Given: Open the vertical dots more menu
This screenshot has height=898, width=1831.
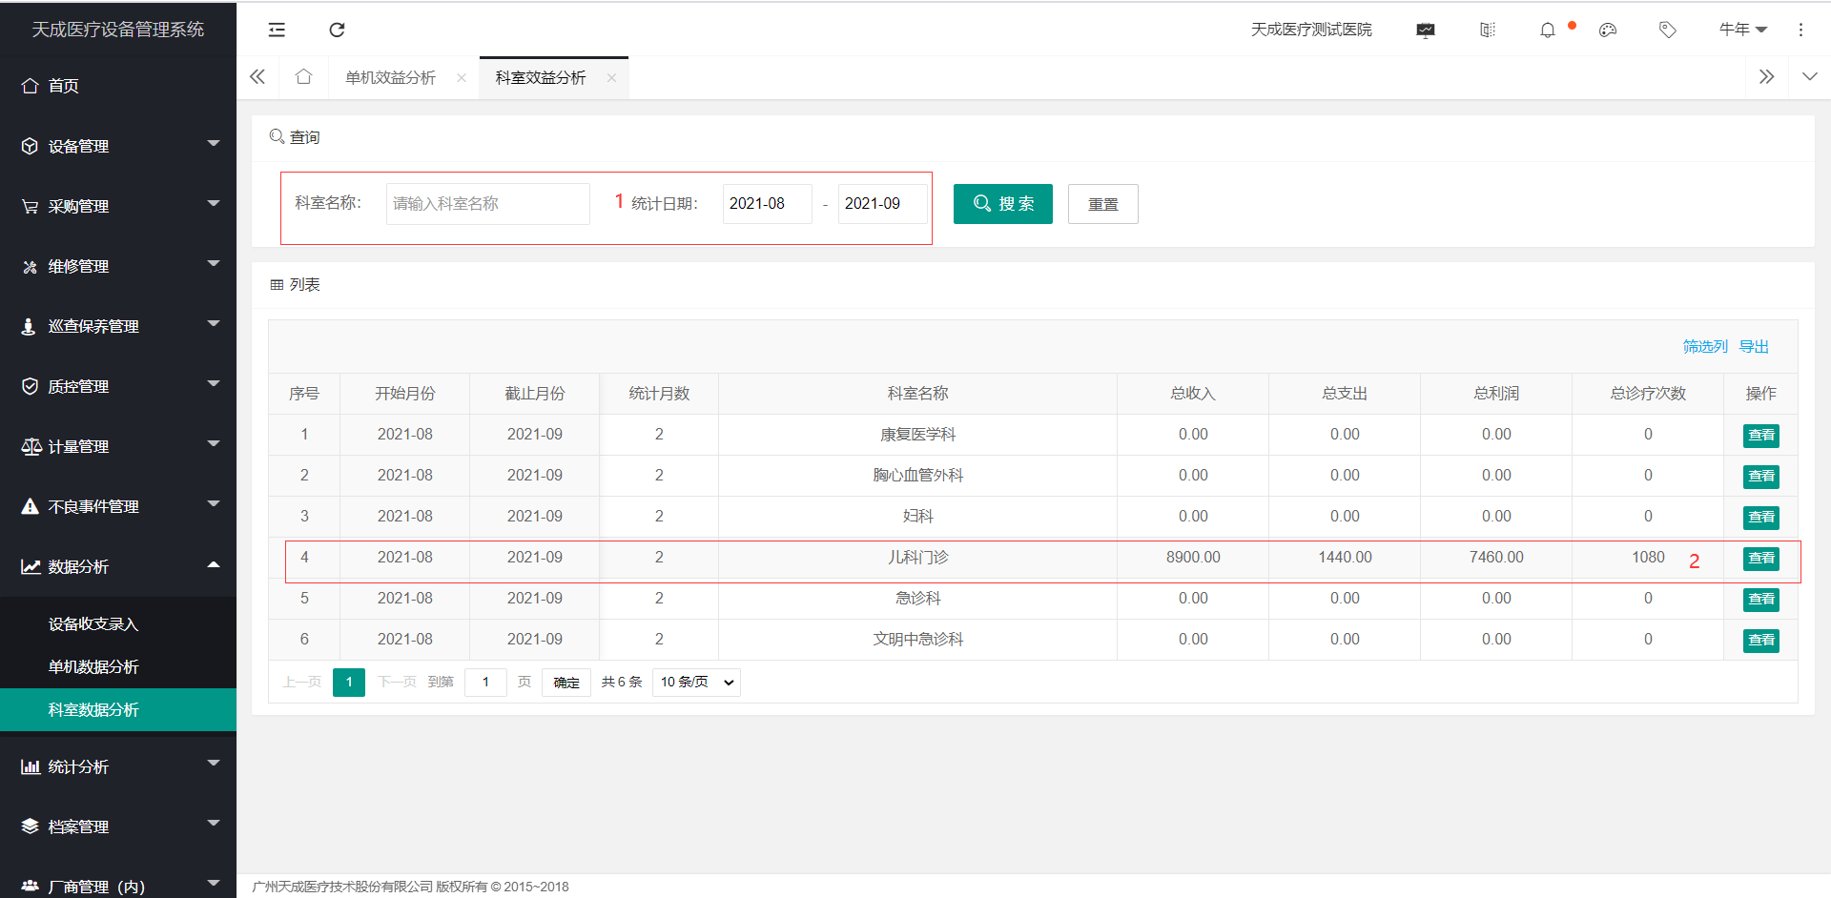Looking at the screenshot, I should [x=1800, y=31].
